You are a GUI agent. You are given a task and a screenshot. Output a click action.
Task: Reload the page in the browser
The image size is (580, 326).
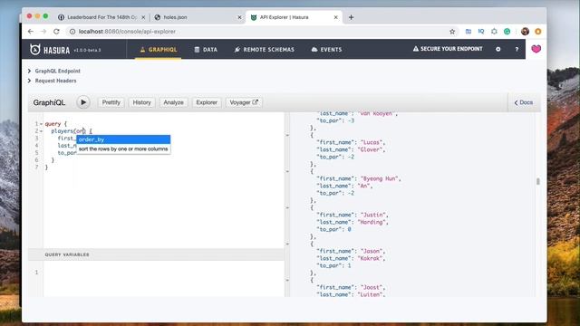point(56,32)
